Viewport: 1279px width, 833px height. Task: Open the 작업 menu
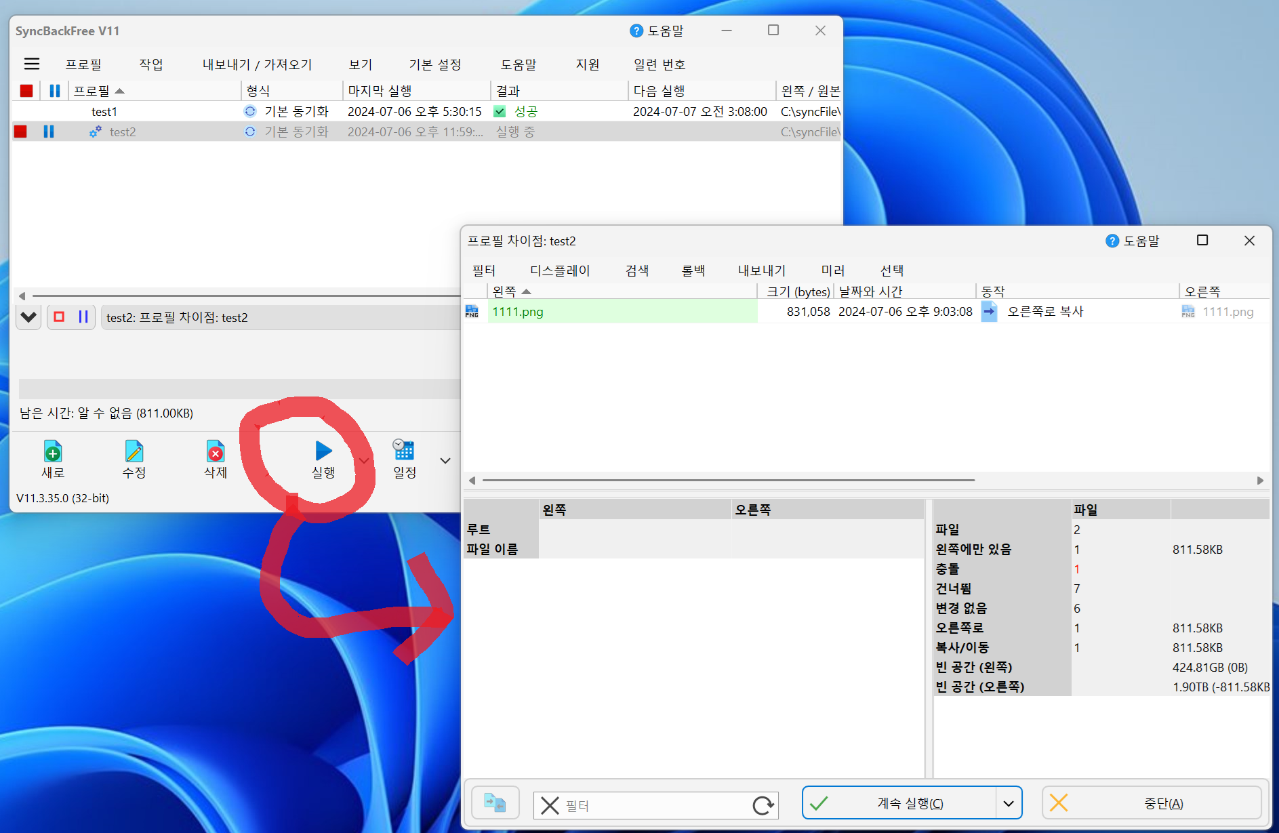151,64
